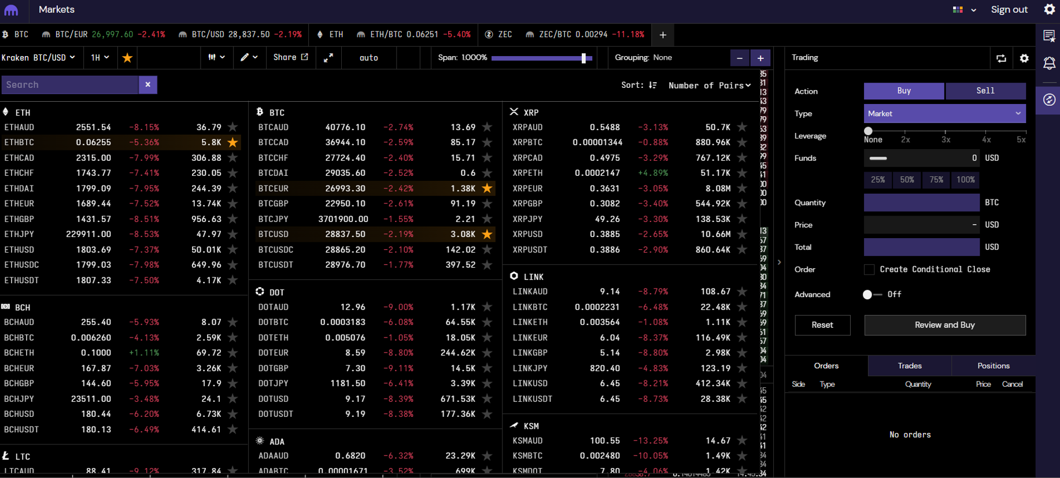Click the Funds slider bar
The image size is (1060, 478).
click(x=878, y=158)
